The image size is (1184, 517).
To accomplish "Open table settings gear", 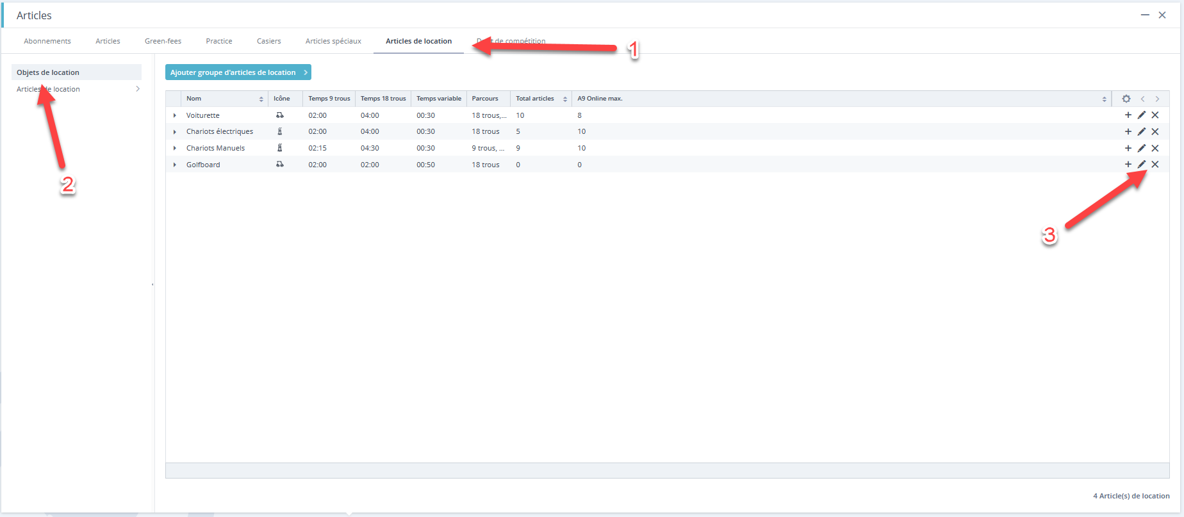I will (1126, 99).
